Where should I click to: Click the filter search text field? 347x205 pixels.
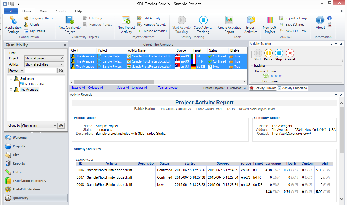click(x=41, y=71)
